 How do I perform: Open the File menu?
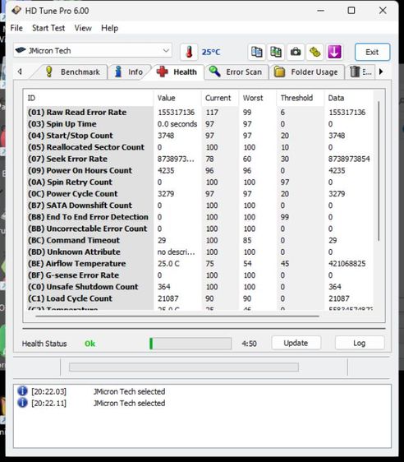[16, 28]
